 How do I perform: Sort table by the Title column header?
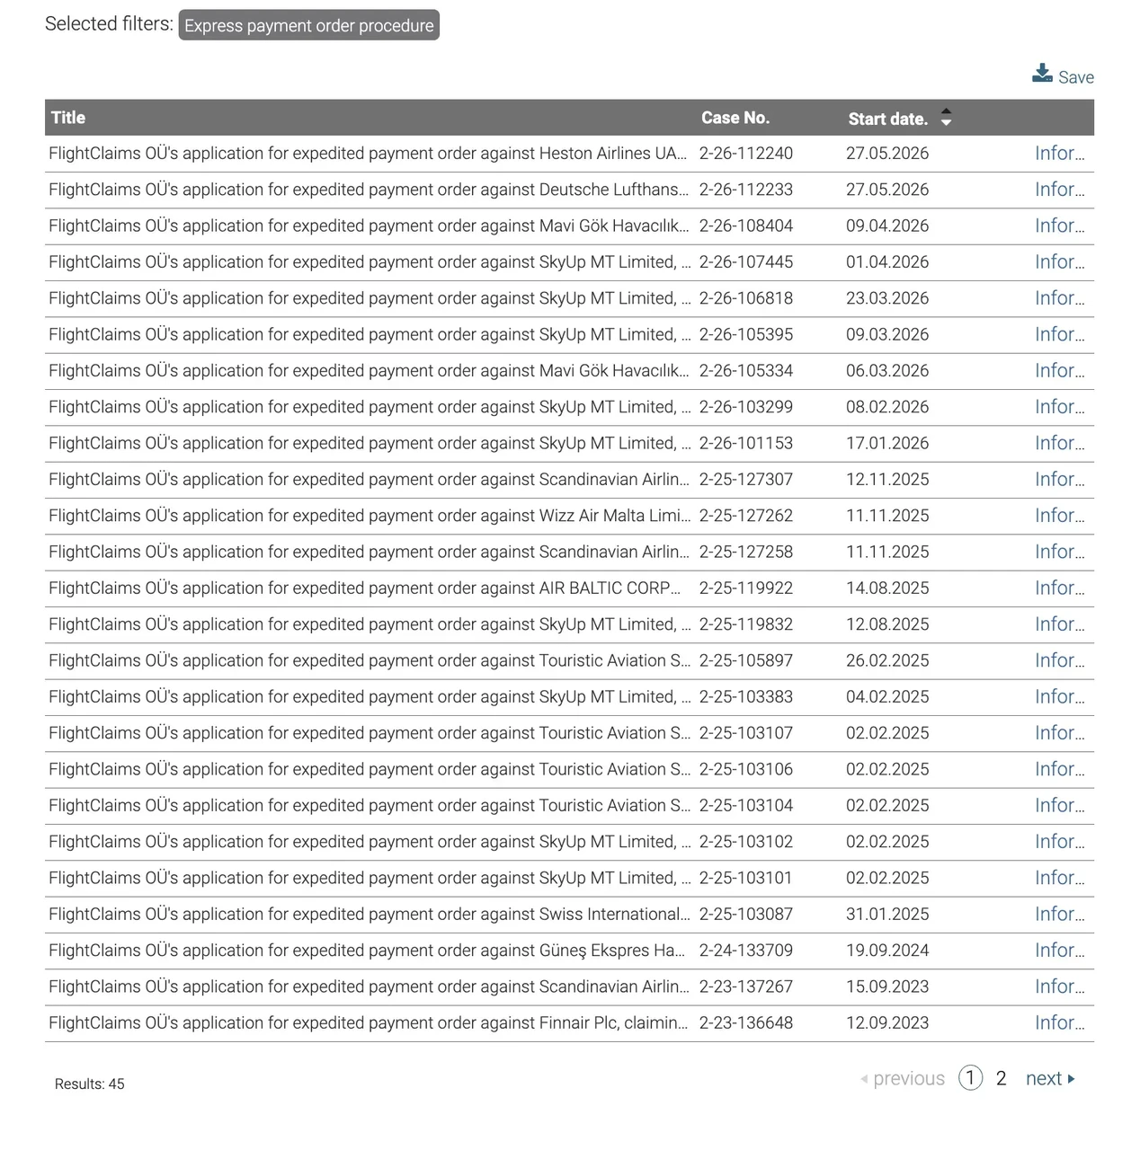click(x=68, y=117)
